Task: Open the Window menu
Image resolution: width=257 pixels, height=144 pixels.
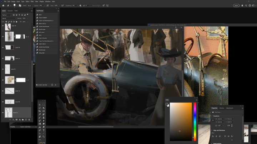Action: click(x=48, y=1)
